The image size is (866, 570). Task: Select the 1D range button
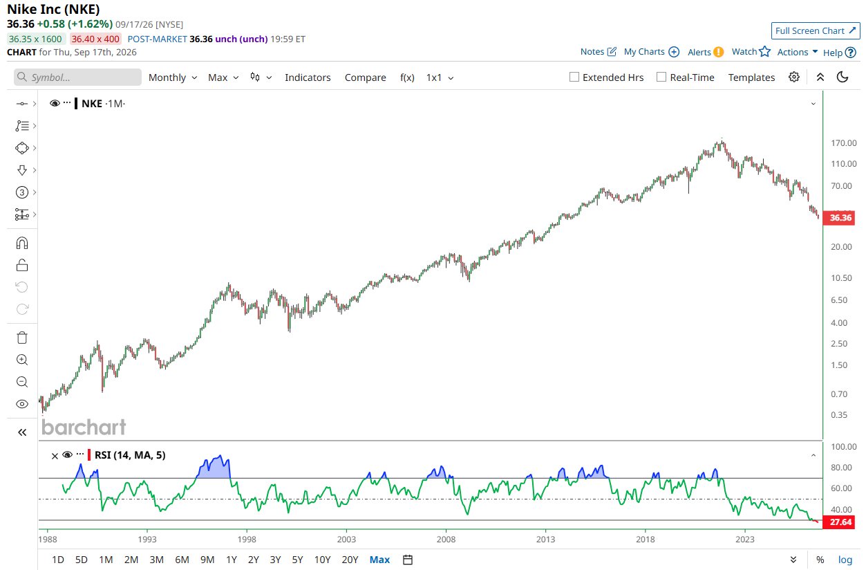(59, 560)
